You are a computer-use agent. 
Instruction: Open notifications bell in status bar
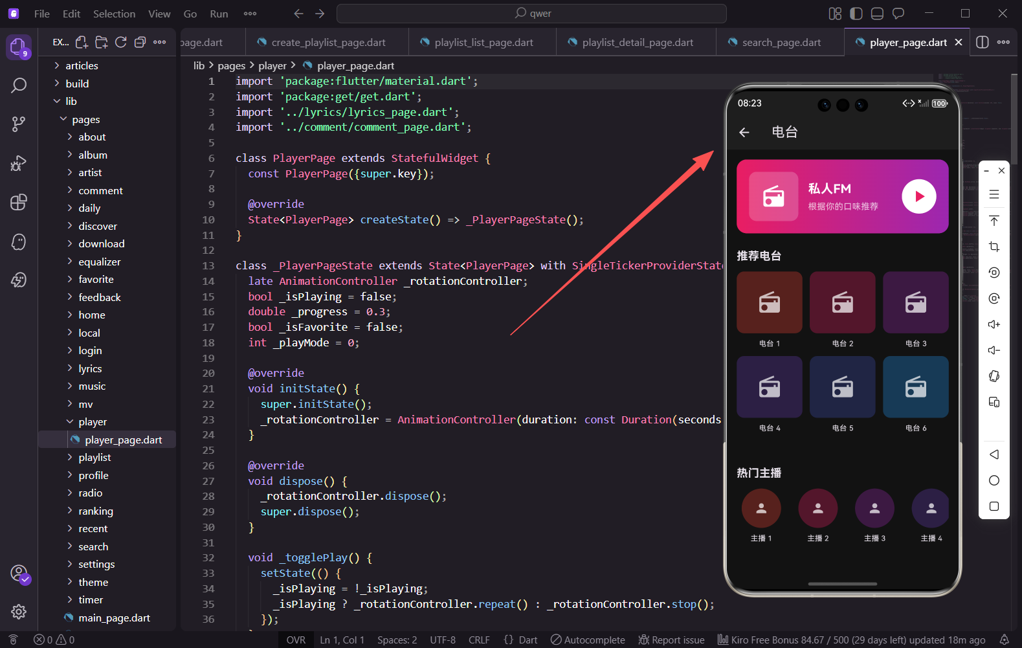pyautogui.click(x=1004, y=640)
